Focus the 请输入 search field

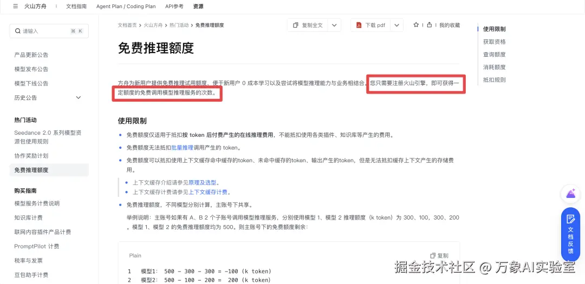click(49, 31)
